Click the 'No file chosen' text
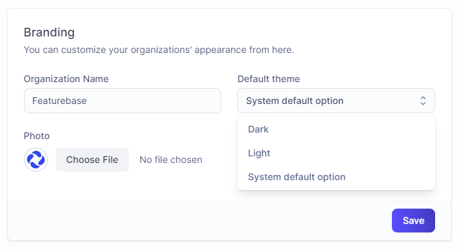 click(x=171, y=160)
